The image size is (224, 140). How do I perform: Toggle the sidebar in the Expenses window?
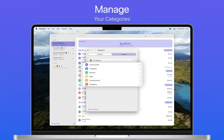point(82,36)
